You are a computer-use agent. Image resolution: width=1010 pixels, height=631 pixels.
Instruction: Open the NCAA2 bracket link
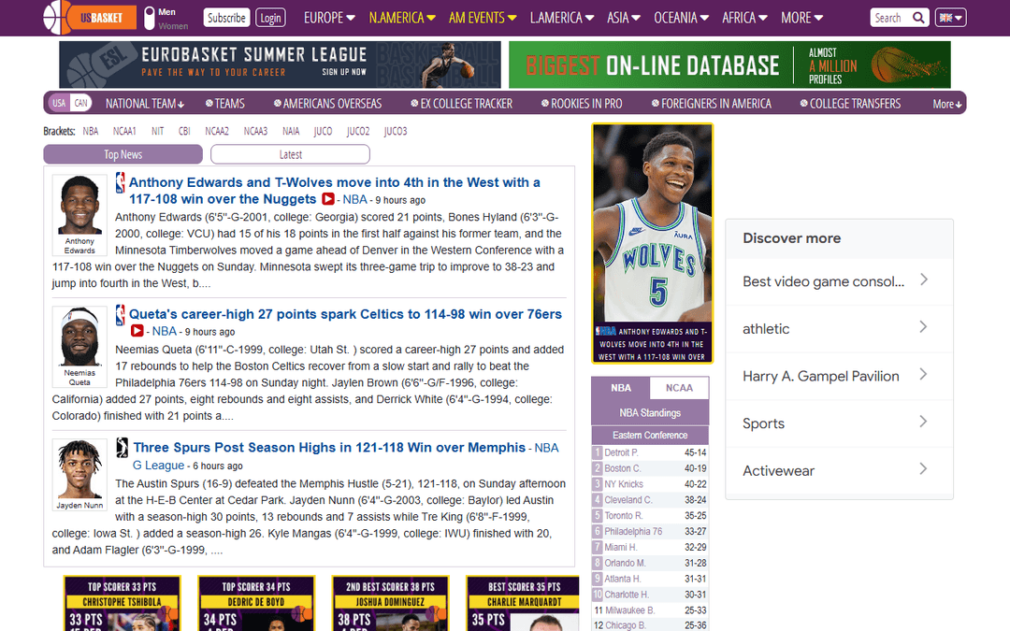[217, 132]
